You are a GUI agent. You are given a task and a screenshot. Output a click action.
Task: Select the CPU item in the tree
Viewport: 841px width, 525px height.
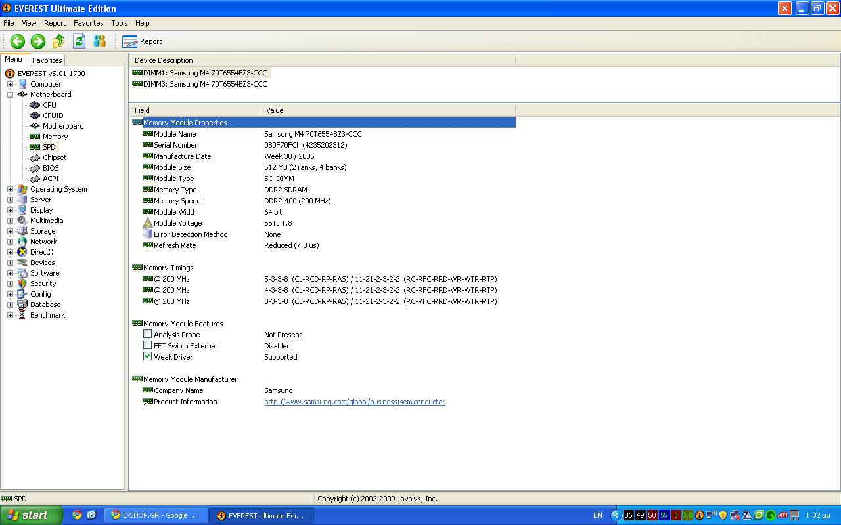click(49, 105)
